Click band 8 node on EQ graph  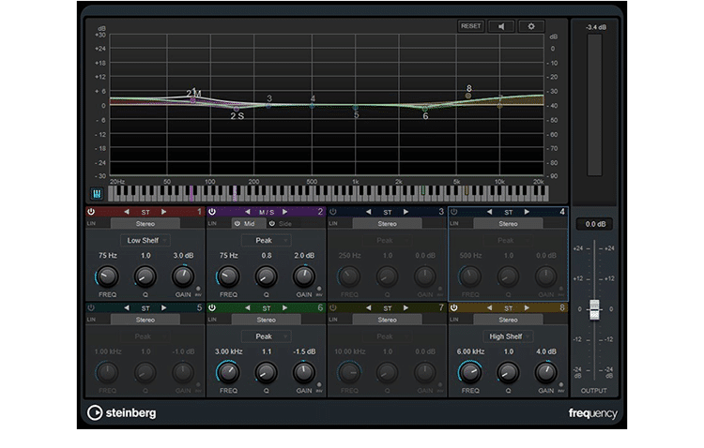pyautogui.click(x=468, y=96)
